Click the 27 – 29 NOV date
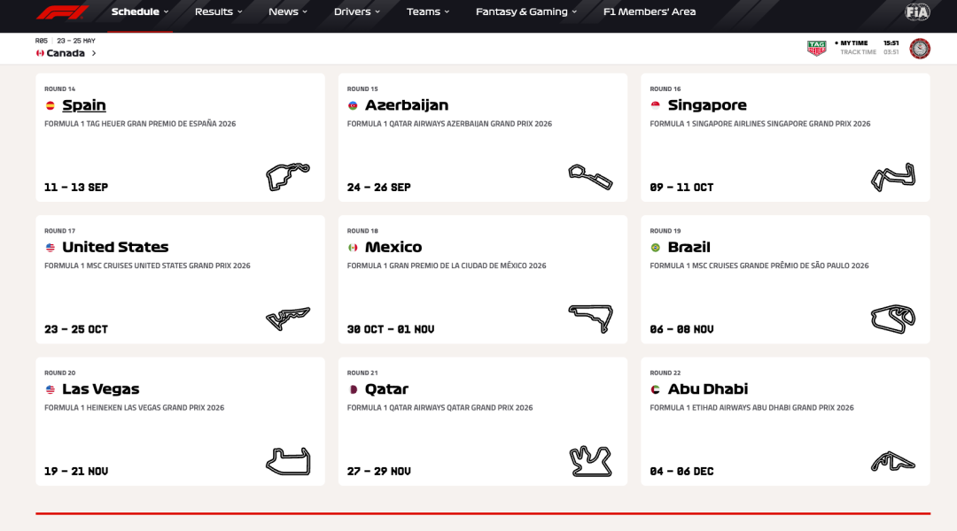This screenshot has width=957, height=531. (x=379, y=471)
